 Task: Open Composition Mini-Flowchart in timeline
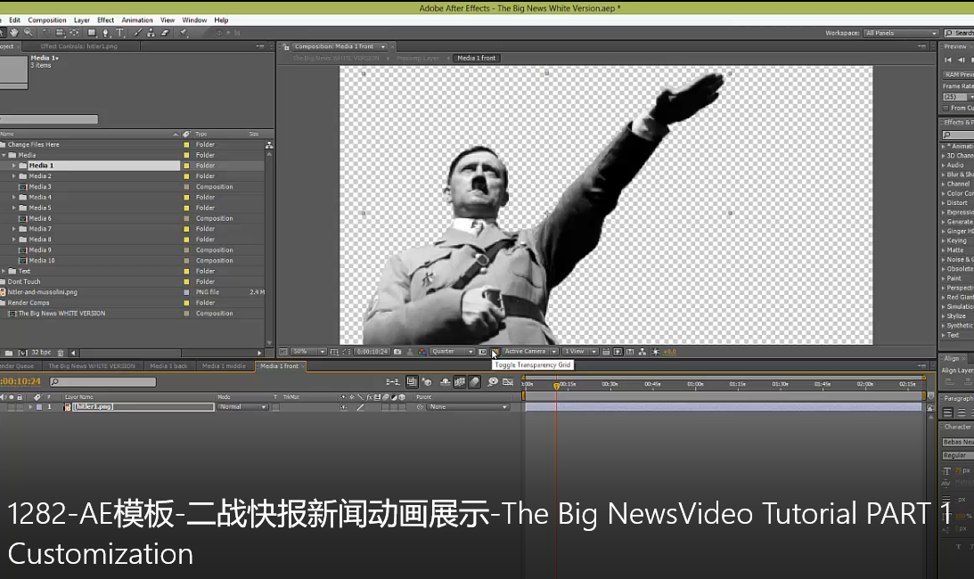[x=393, y=381]
